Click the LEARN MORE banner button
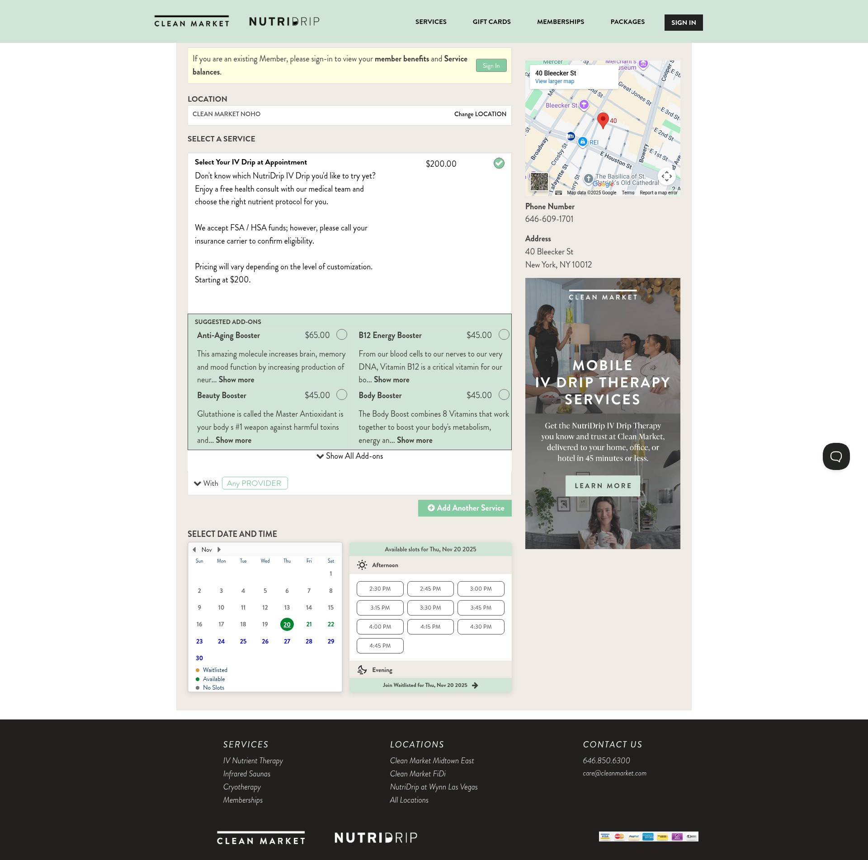This screenshot has width=868, height=860. click(603, 486)
